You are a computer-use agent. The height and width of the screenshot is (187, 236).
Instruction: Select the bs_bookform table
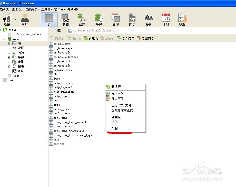pos(62,44)
